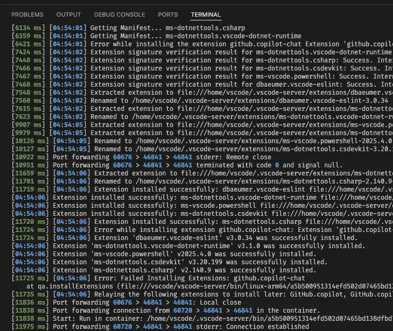Click the "Renamed to" dbaeumer.vscode-eslint-3.0.34 path
Screen dimensions: 393x331
pos(260,101)
